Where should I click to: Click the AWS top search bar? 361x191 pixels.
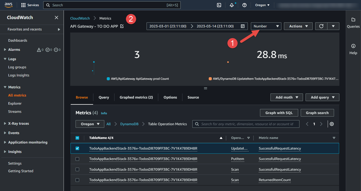tap(112, 5)
